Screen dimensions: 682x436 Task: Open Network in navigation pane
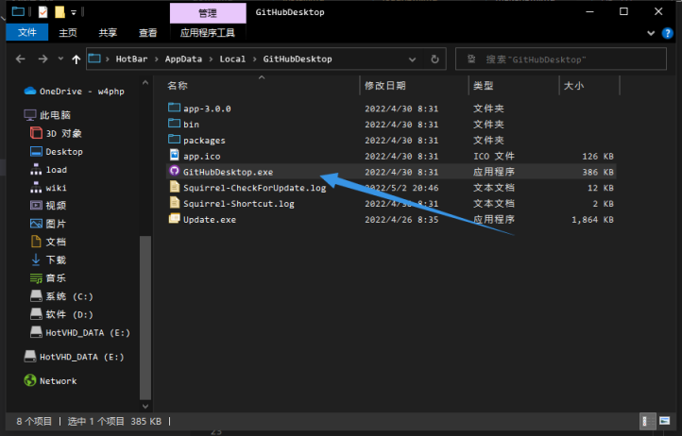click(x=50, y=381)
